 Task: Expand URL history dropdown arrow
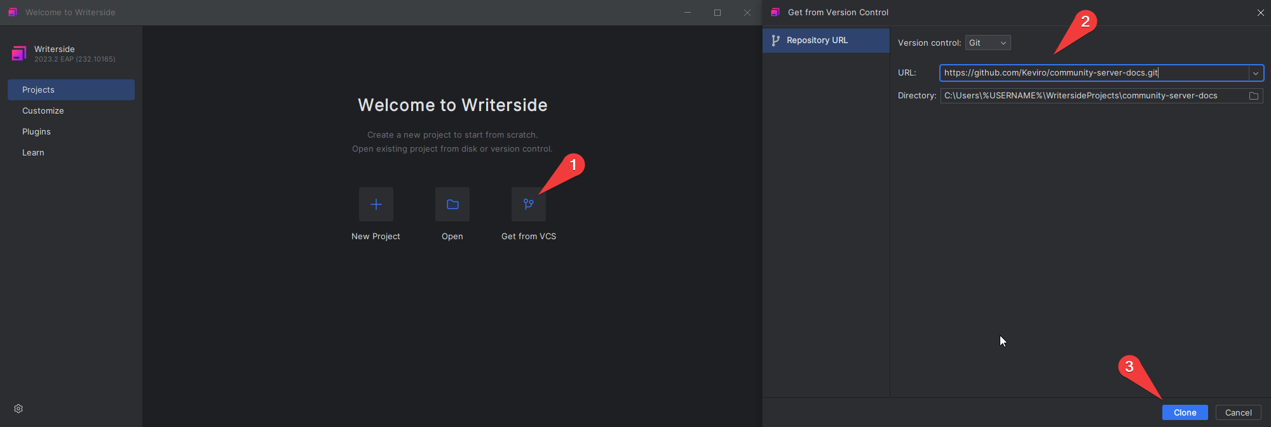click(1256, 73)
